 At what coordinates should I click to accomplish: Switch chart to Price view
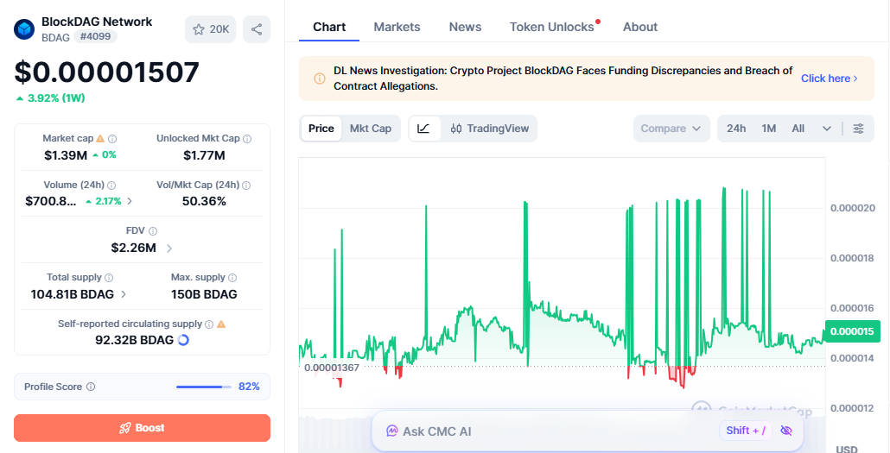(x=321, y=129)
